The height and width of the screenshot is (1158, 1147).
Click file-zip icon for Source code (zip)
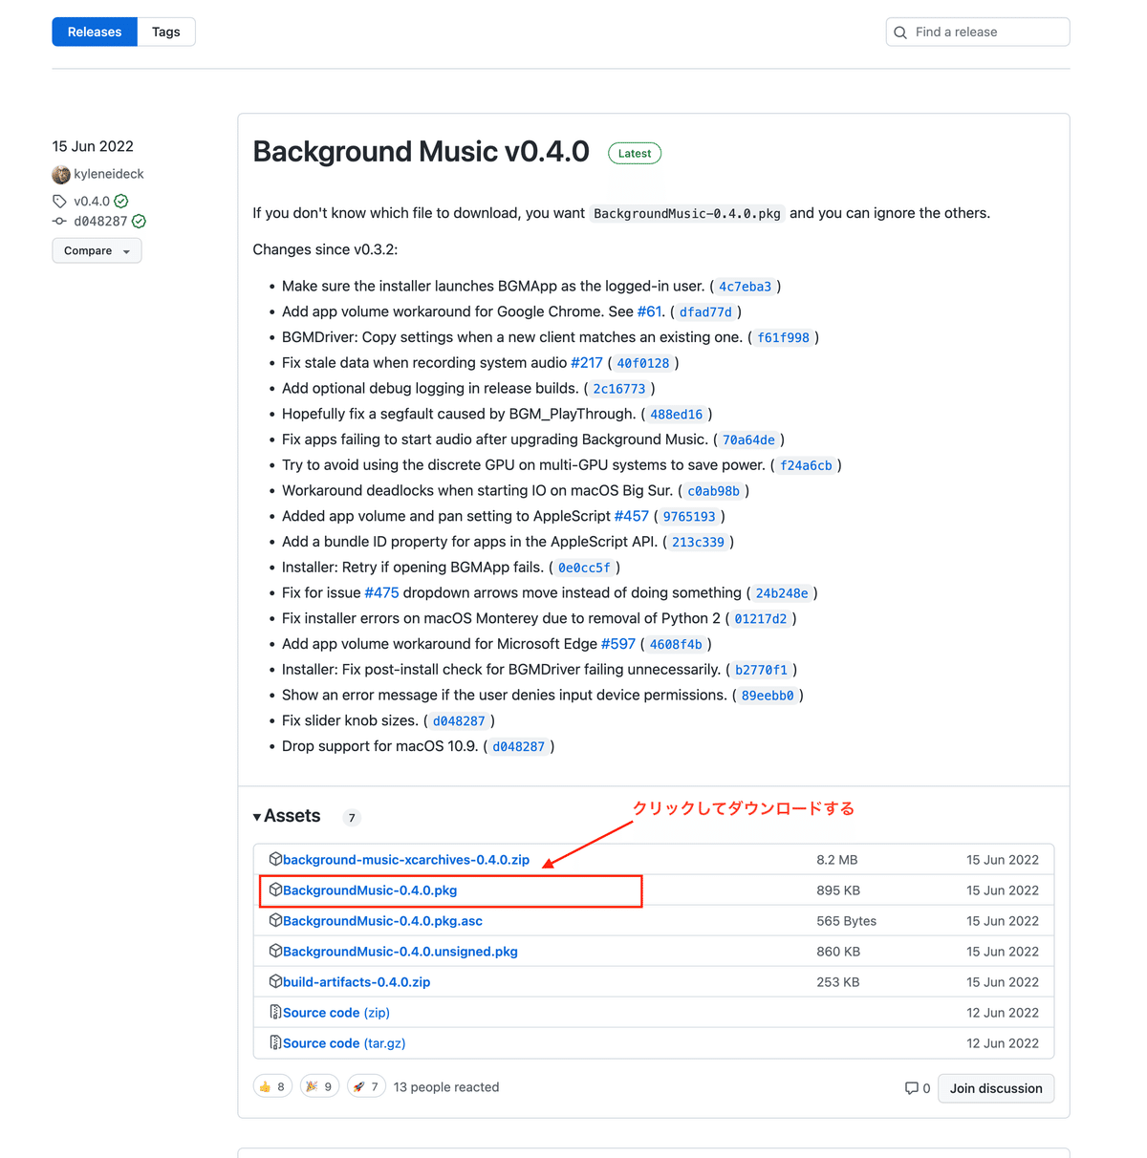[275, 1012]
